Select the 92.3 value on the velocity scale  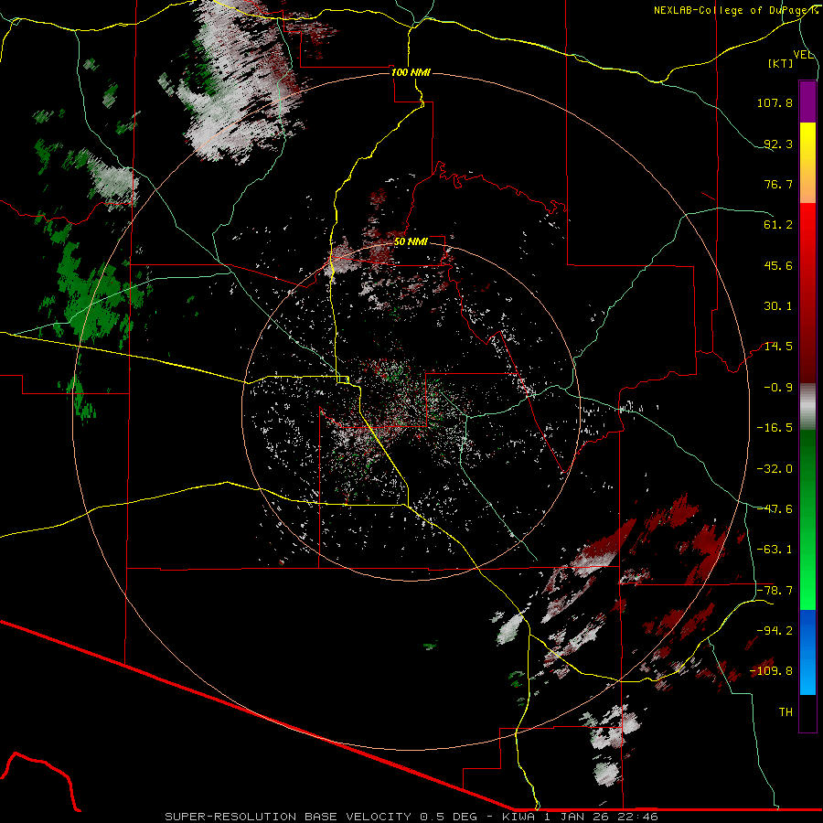pos(778,144)
